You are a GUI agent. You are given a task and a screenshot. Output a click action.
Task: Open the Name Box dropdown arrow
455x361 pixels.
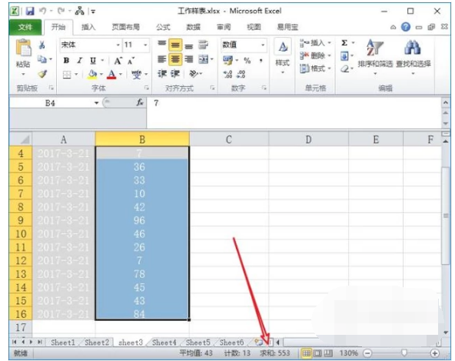click(96, 103)
